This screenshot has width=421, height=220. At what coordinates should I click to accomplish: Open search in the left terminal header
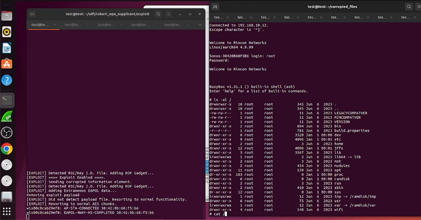158,14
